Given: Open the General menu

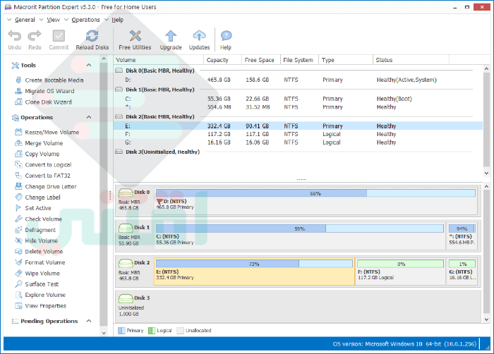Looking at the screenshot, I should 25,20.
